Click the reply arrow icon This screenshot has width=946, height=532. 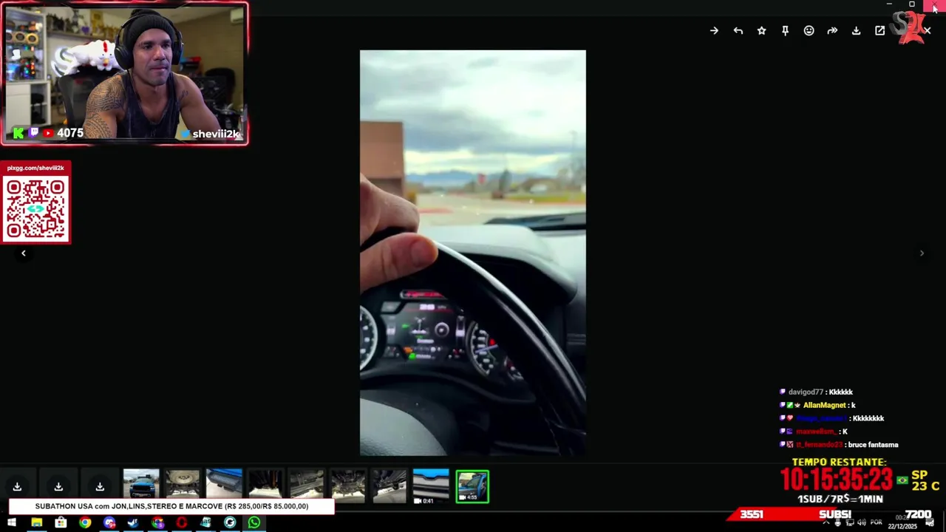click(x=738, y=31)
